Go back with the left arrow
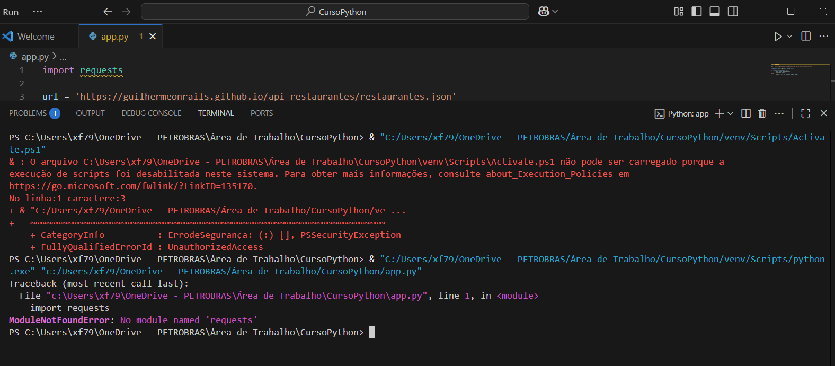This screenshot has width=835, height=366. 108,12
